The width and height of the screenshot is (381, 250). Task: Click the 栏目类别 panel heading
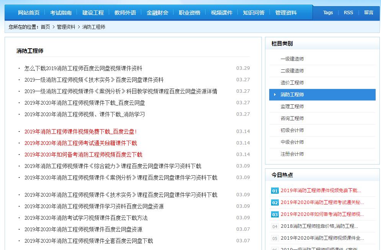pyautogui.click(x=282, y=44)
